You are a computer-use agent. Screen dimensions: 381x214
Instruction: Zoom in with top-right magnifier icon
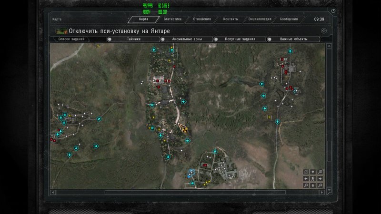(320, 172)
